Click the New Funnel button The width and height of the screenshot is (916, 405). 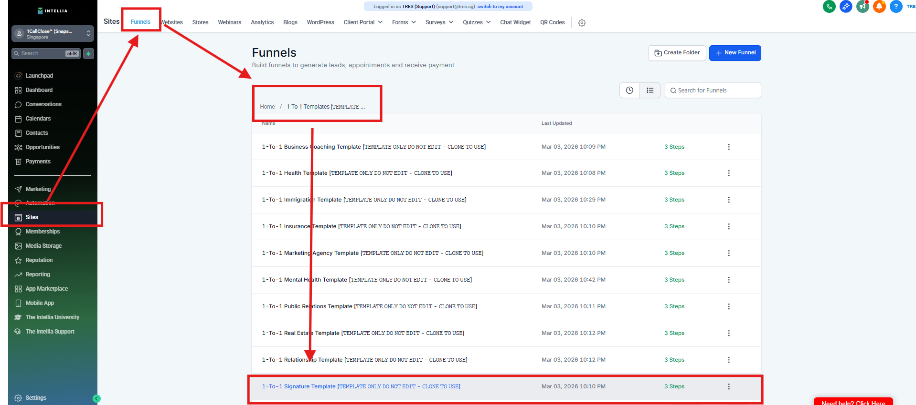(735, 53)
